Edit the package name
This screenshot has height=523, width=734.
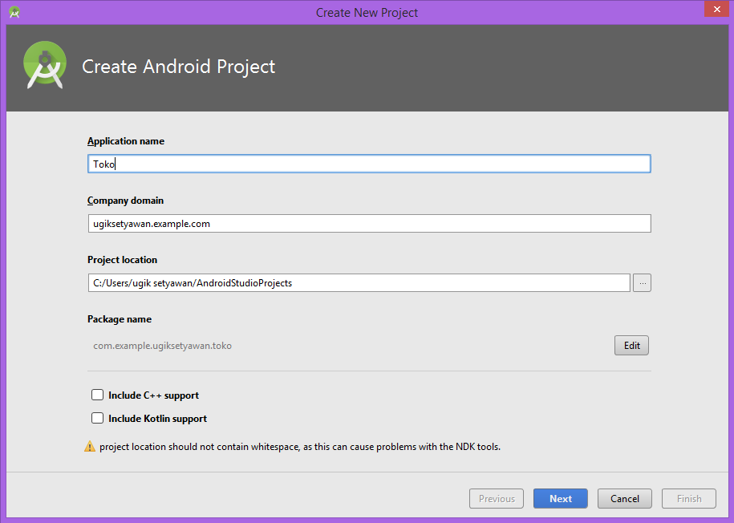point(631,345)
